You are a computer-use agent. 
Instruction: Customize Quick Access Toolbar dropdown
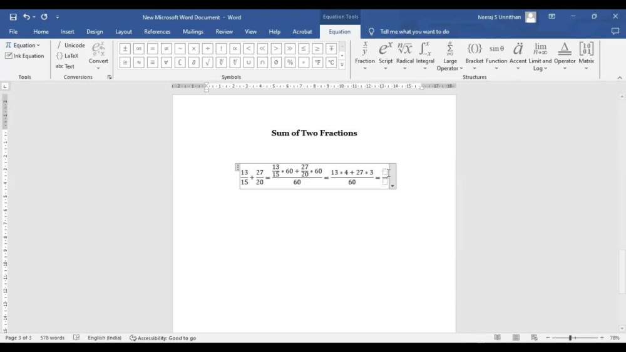tap(58, 17)
